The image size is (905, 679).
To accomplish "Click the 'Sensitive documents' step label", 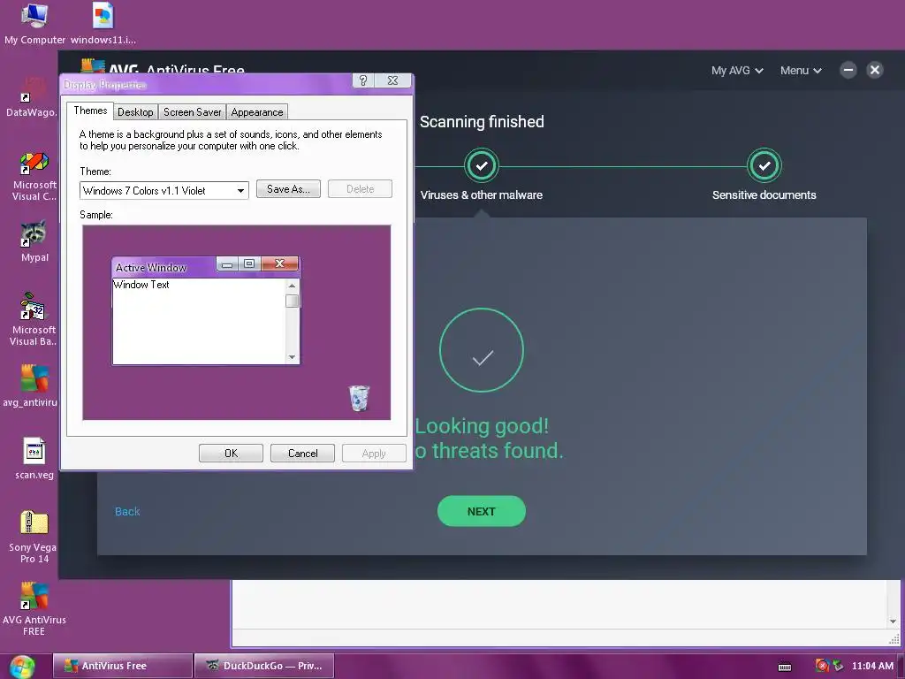I will pos(764,195).
